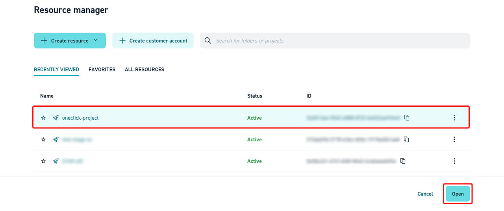
Task: Toggle favorite star on the third project row
Action: [43, 161]
